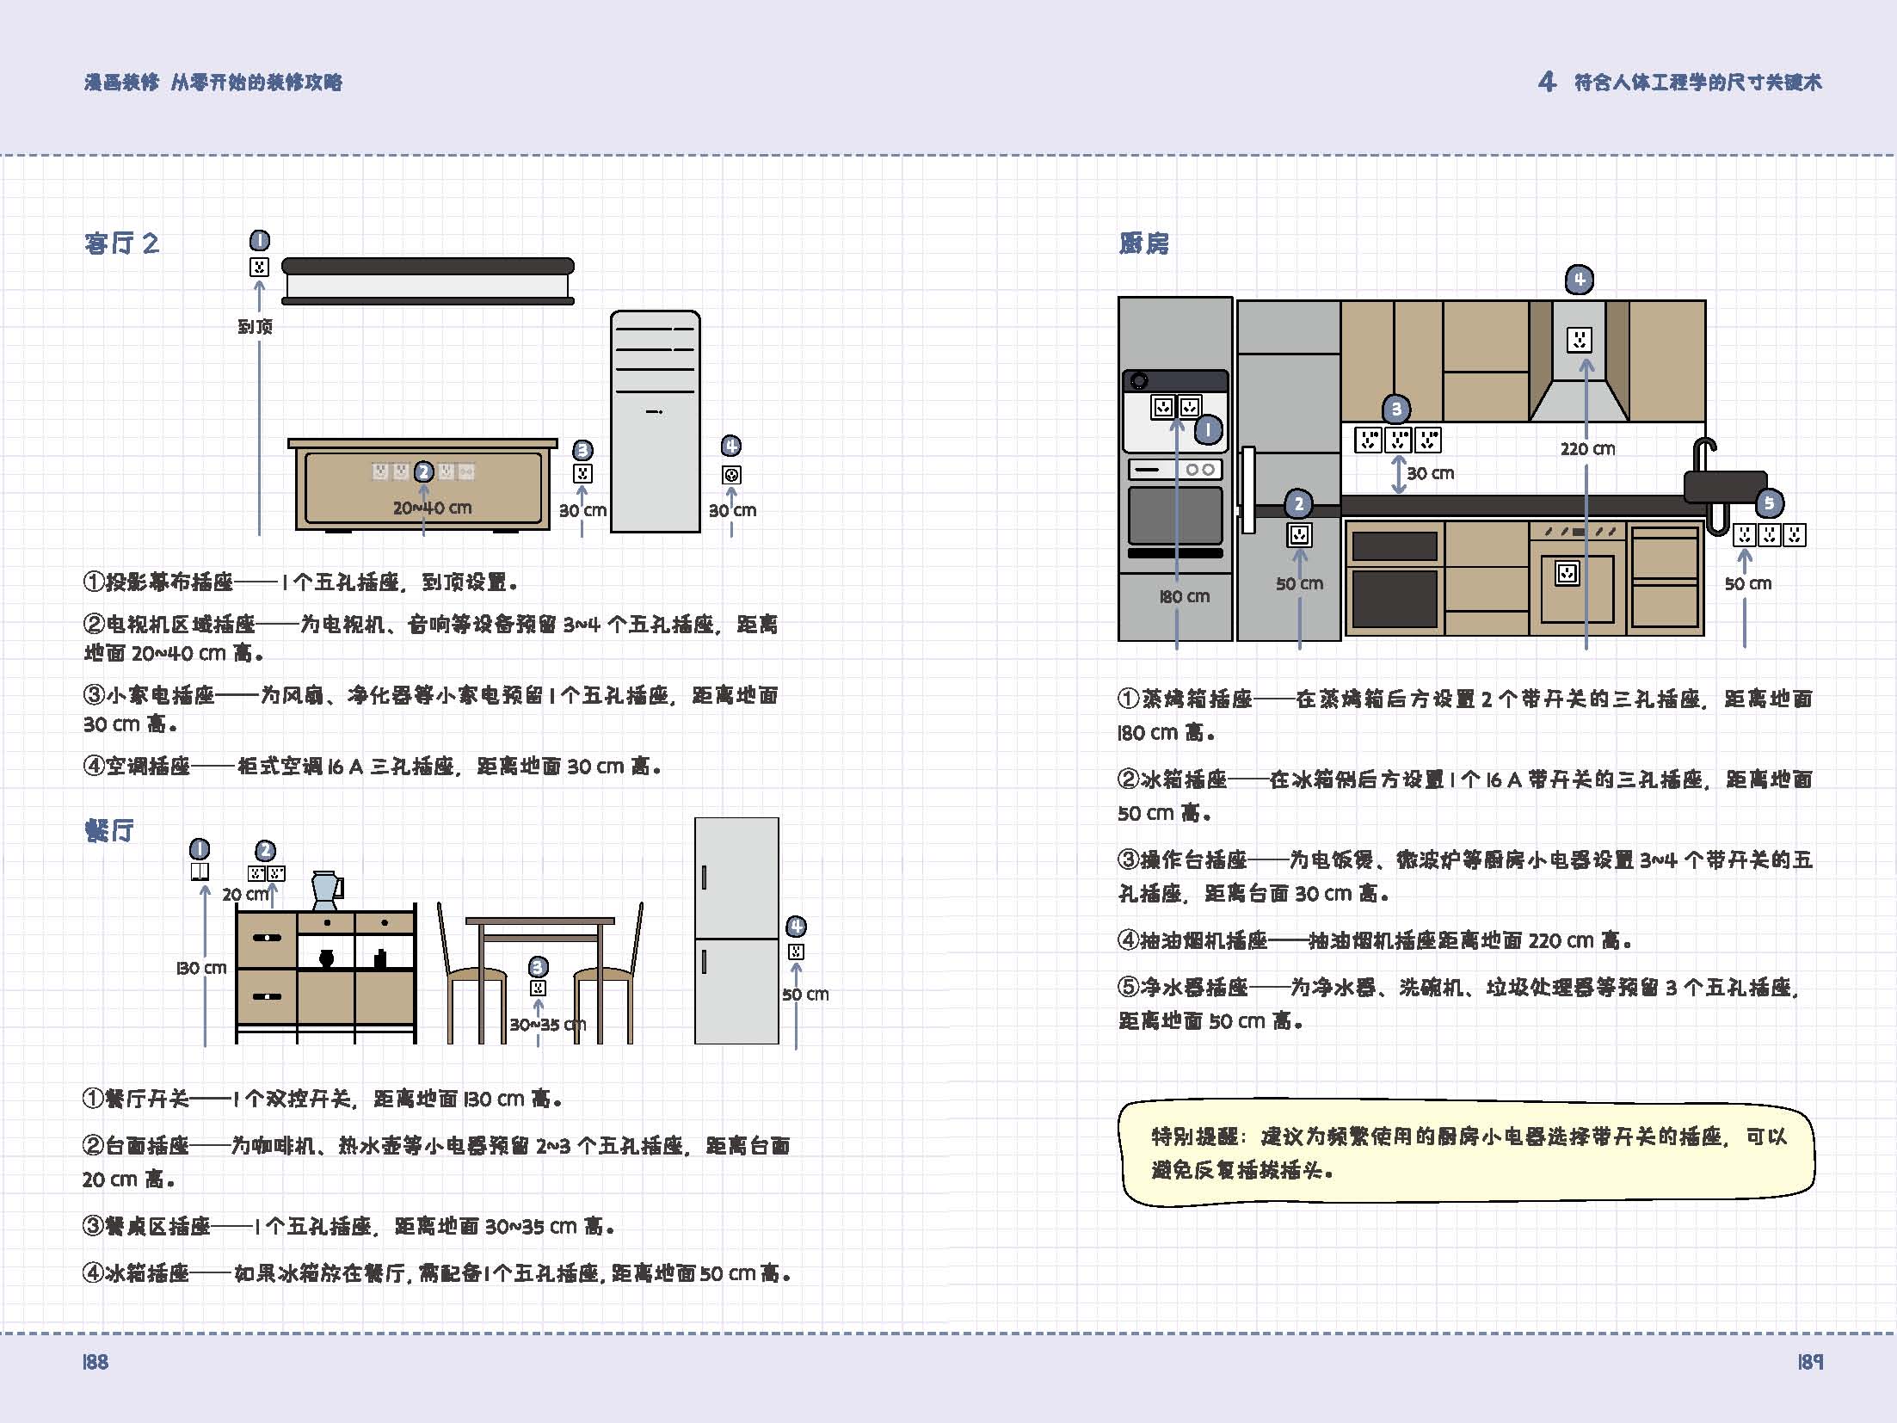Click page number 189
Viewport: 1897px width, 1423px height.
click(x=1809, y=1362)
